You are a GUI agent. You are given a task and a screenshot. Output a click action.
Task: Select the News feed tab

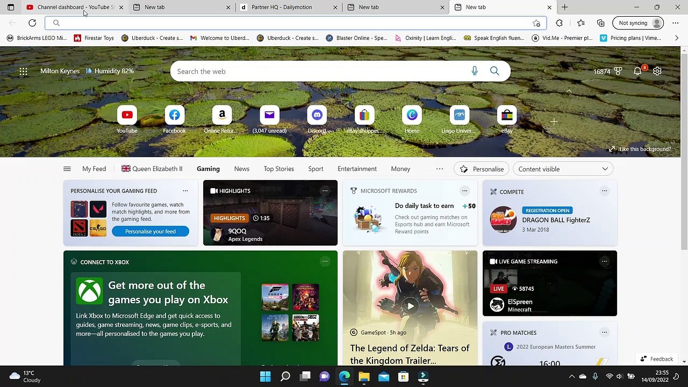pos(242,169)
